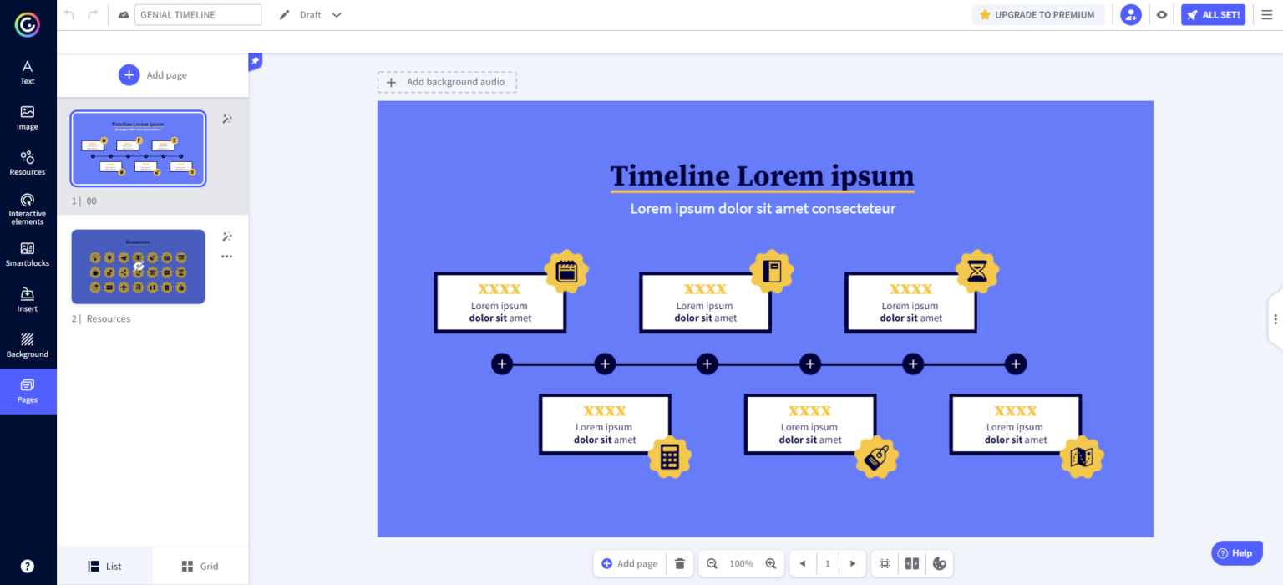Expand the Draft status dropdown
Viewport: 1283px width, 585px height.
[337, 14]
